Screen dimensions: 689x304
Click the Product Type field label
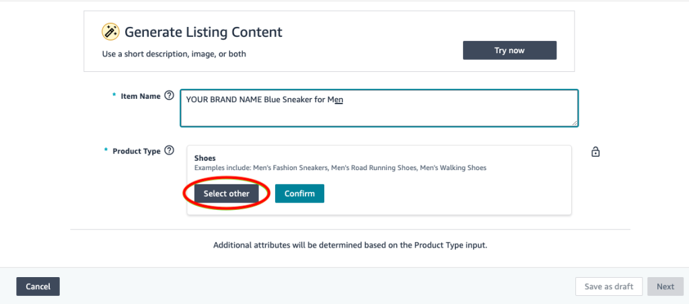(136, 151)
